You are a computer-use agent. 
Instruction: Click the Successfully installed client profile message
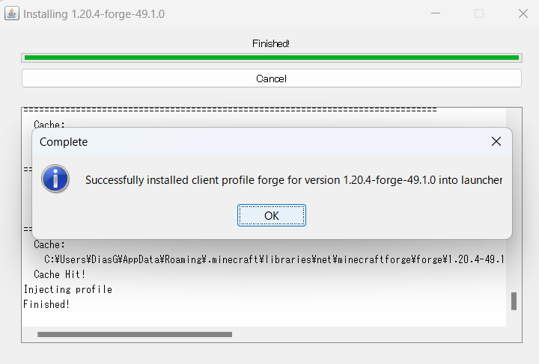point(293,180)
